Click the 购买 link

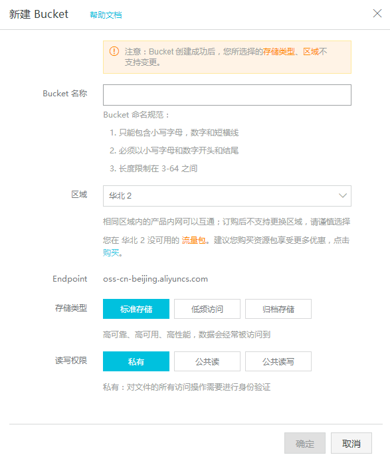coord(111,252)
